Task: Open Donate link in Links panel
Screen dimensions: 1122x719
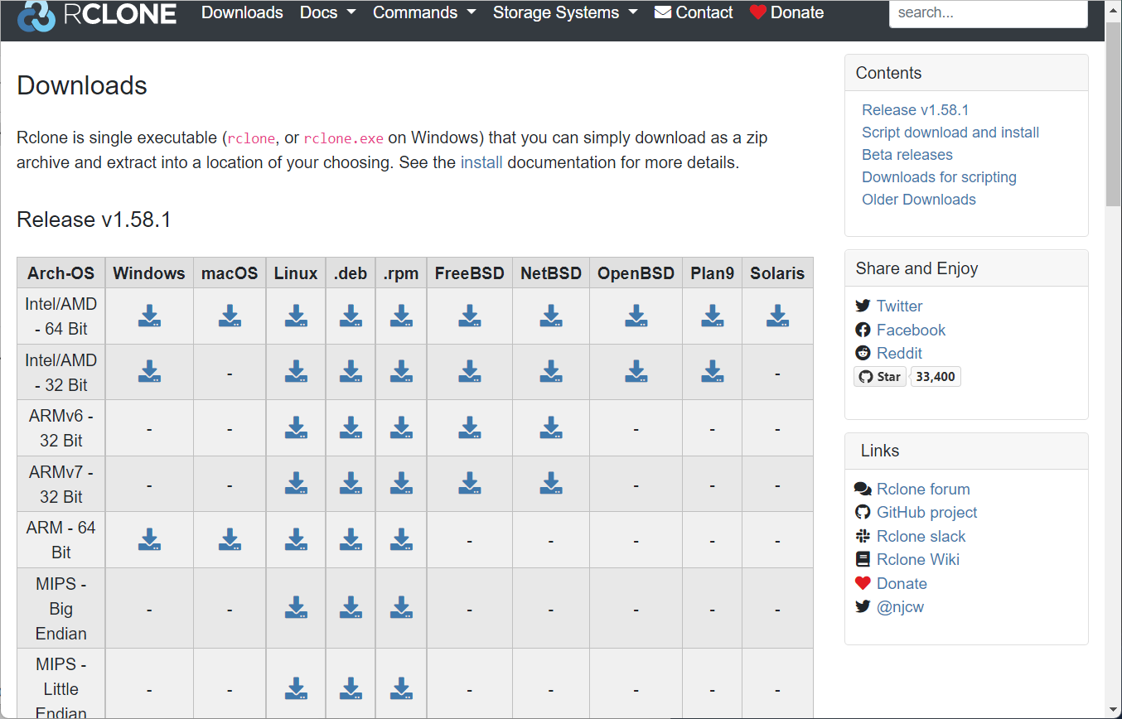Action: point(902,584)
